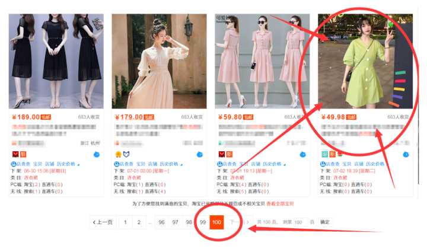
Task: Go to page 2
Action: 139,222
